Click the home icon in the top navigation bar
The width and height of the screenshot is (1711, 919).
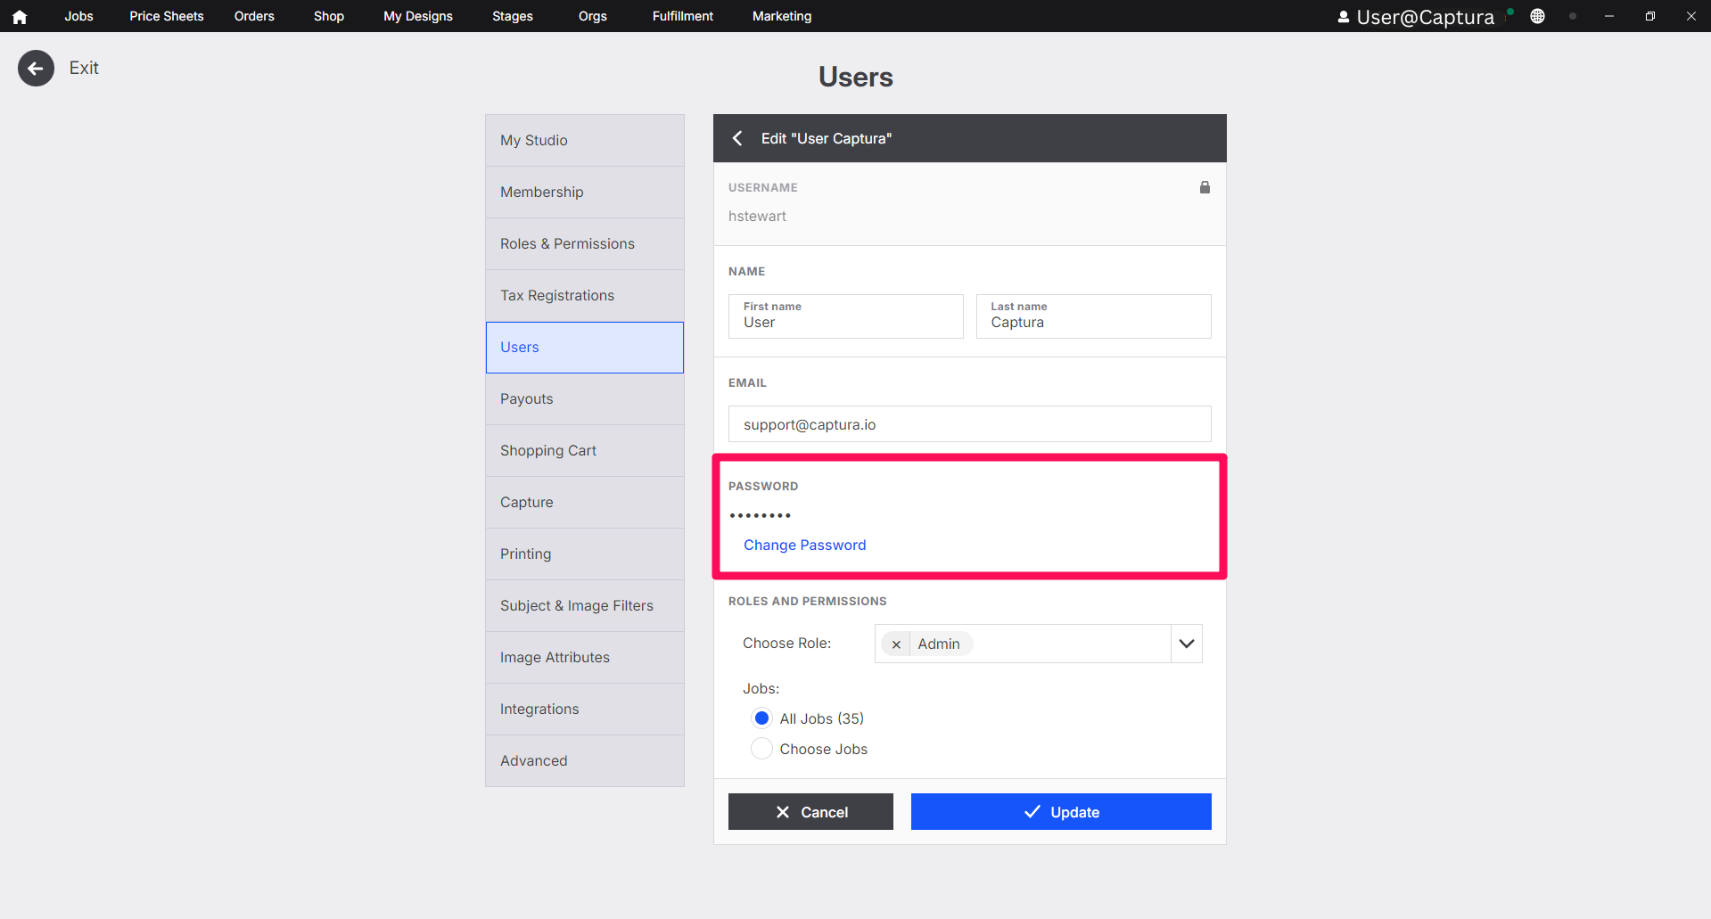click(20, 15)
